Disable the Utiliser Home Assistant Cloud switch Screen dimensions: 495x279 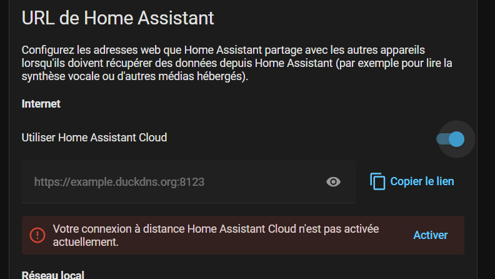[x=451, y=139]
